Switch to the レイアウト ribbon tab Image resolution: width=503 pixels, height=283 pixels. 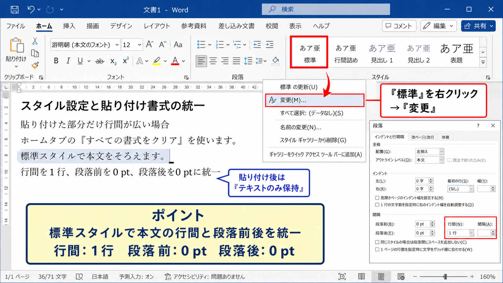click(x=157, y=26)
